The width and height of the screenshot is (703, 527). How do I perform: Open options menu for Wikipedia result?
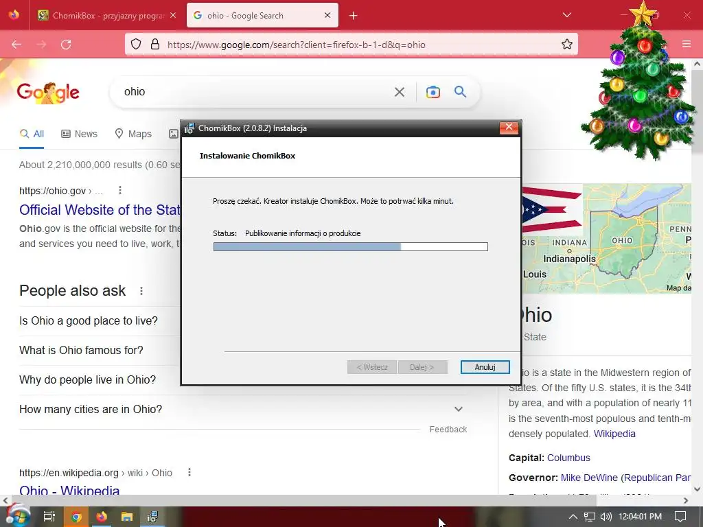(x=189, y=472)
